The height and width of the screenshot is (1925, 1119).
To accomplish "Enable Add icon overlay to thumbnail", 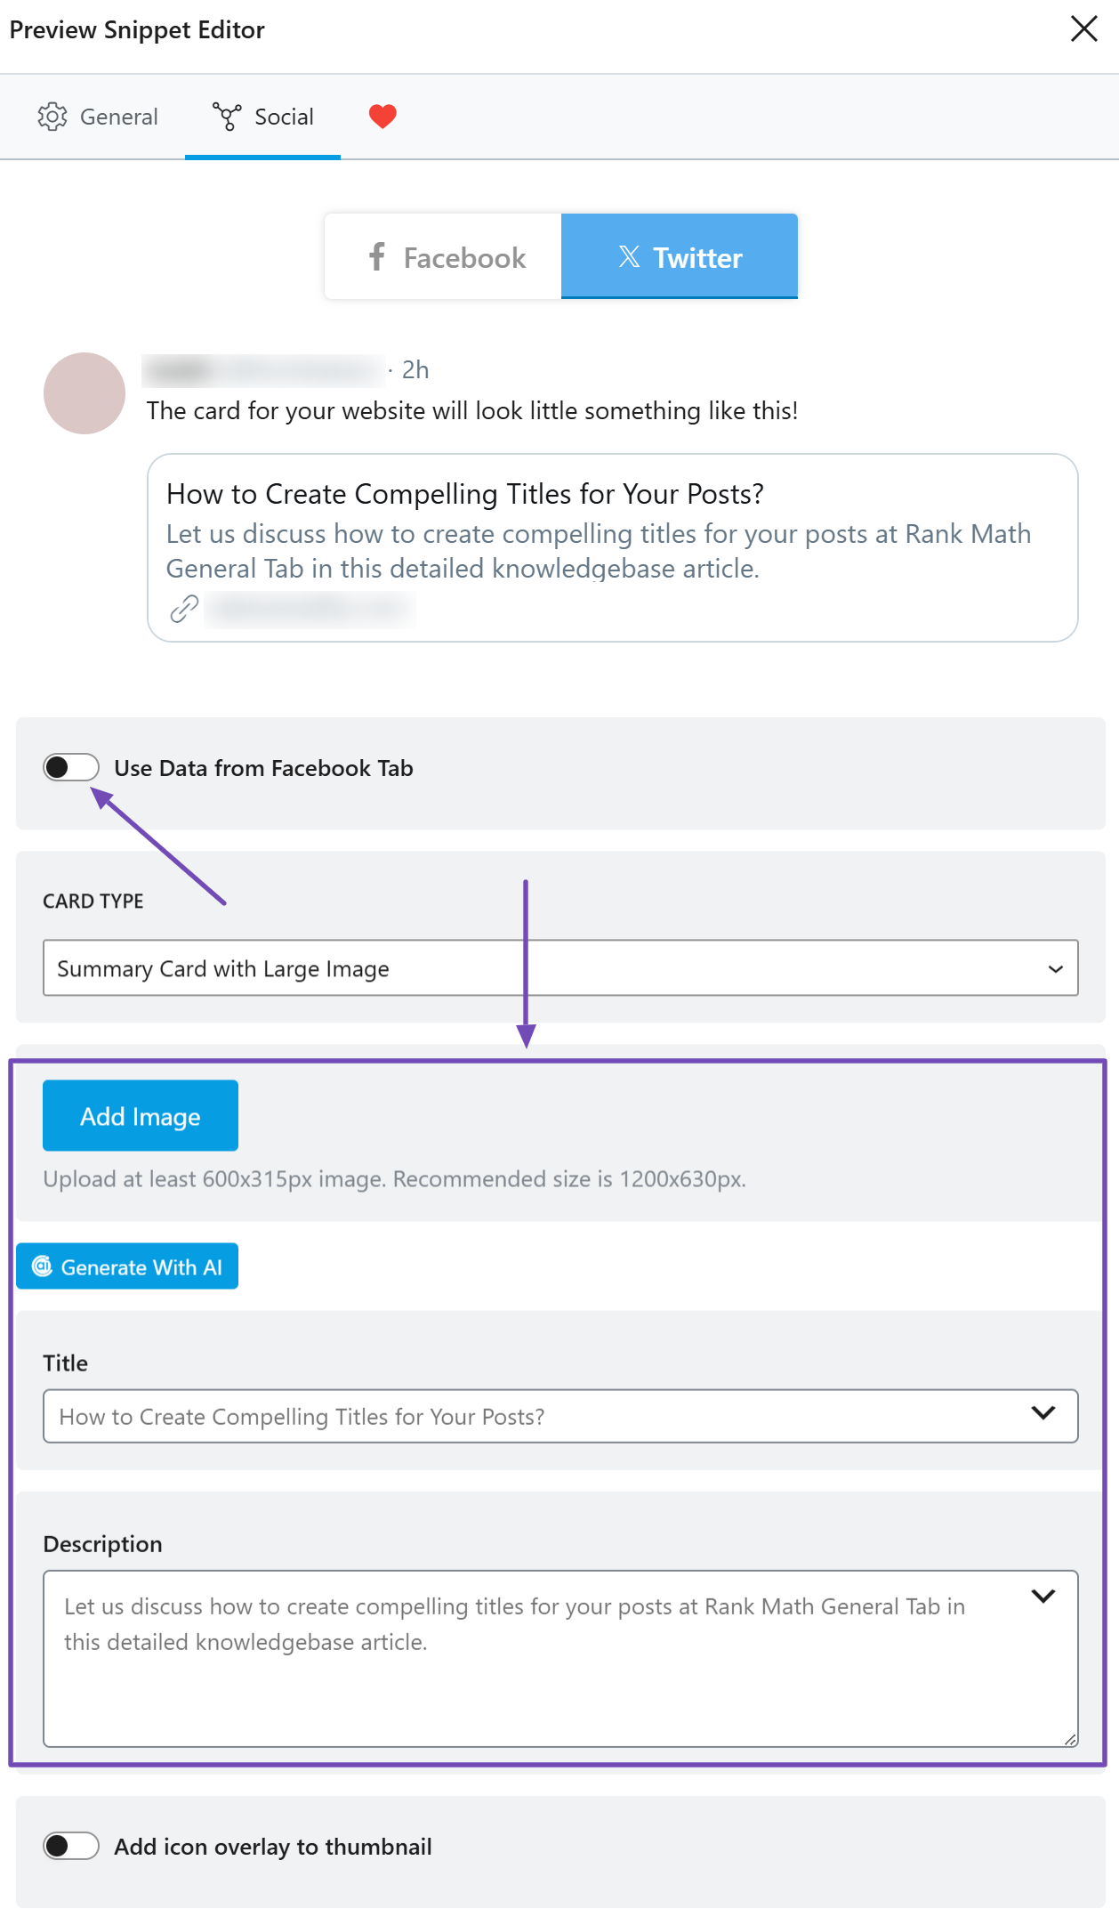I will pos(72,1846).
